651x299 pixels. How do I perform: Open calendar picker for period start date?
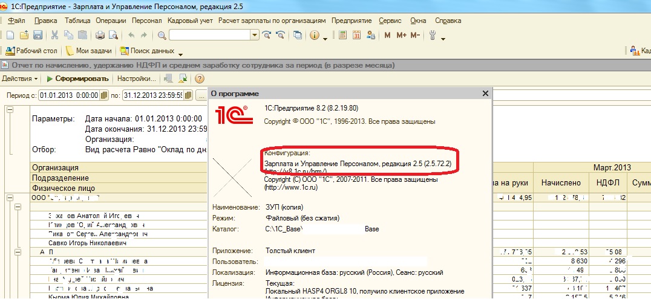click(x=104, y=95)
